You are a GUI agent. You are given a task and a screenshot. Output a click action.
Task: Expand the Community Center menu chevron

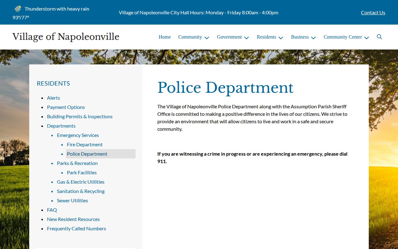click(367, 38)
